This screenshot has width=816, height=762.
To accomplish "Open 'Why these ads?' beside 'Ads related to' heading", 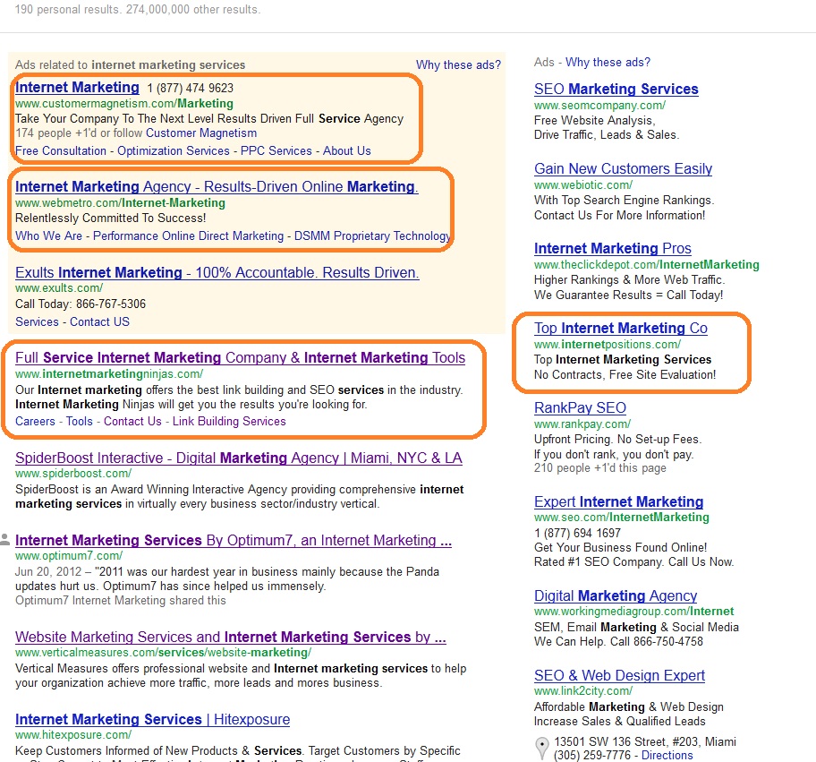I will tap(458, 65).
